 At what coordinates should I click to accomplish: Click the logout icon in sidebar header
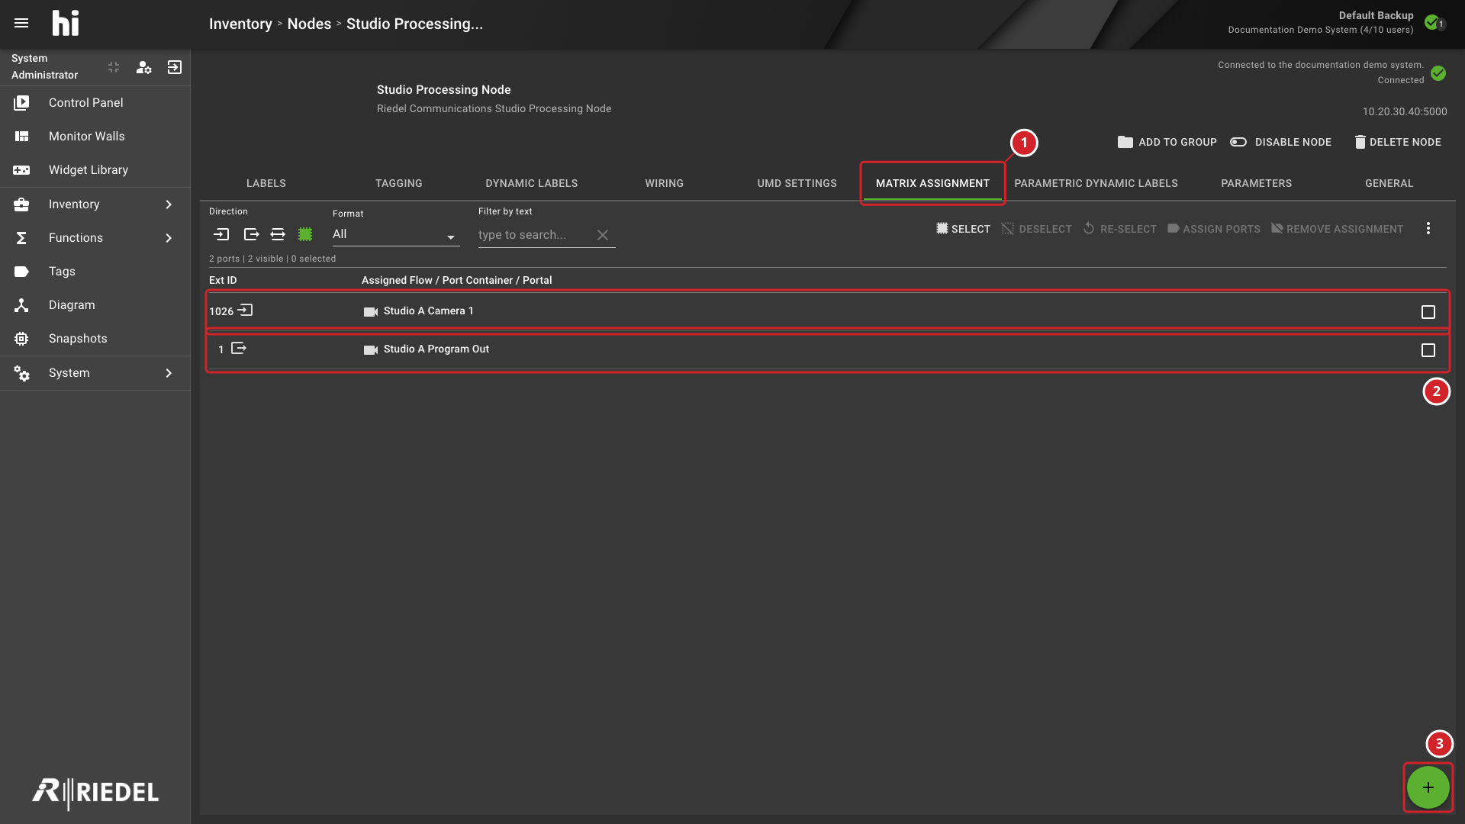(x=175, y=67)
